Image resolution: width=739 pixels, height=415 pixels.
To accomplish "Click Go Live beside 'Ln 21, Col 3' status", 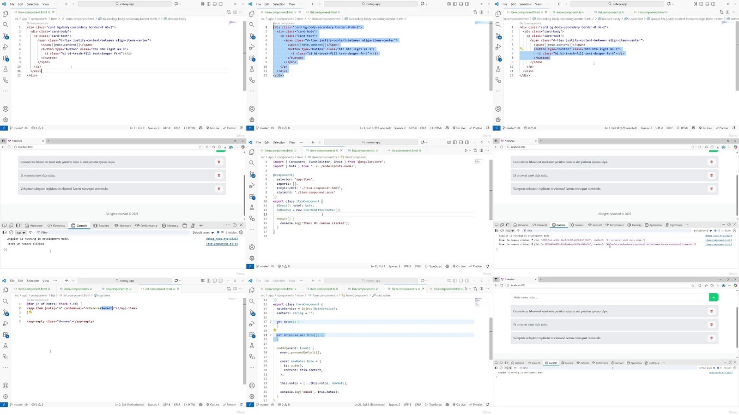I will (459, 404).
